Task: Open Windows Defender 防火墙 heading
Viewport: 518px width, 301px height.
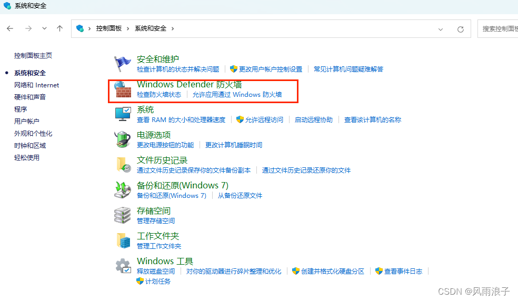Action: [x=190, y=85]
